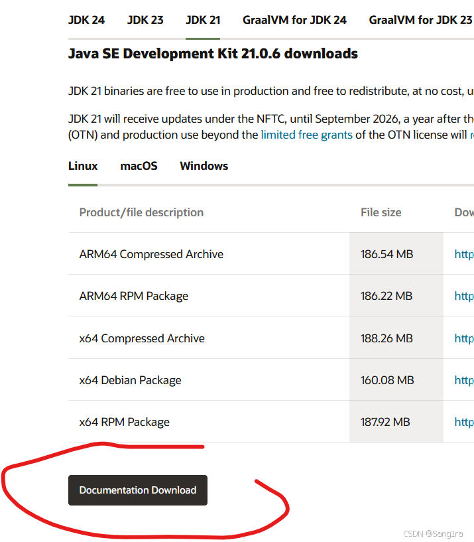Select the ARM64 RPM Package description text
474x542 pixels.
[134, 297]
